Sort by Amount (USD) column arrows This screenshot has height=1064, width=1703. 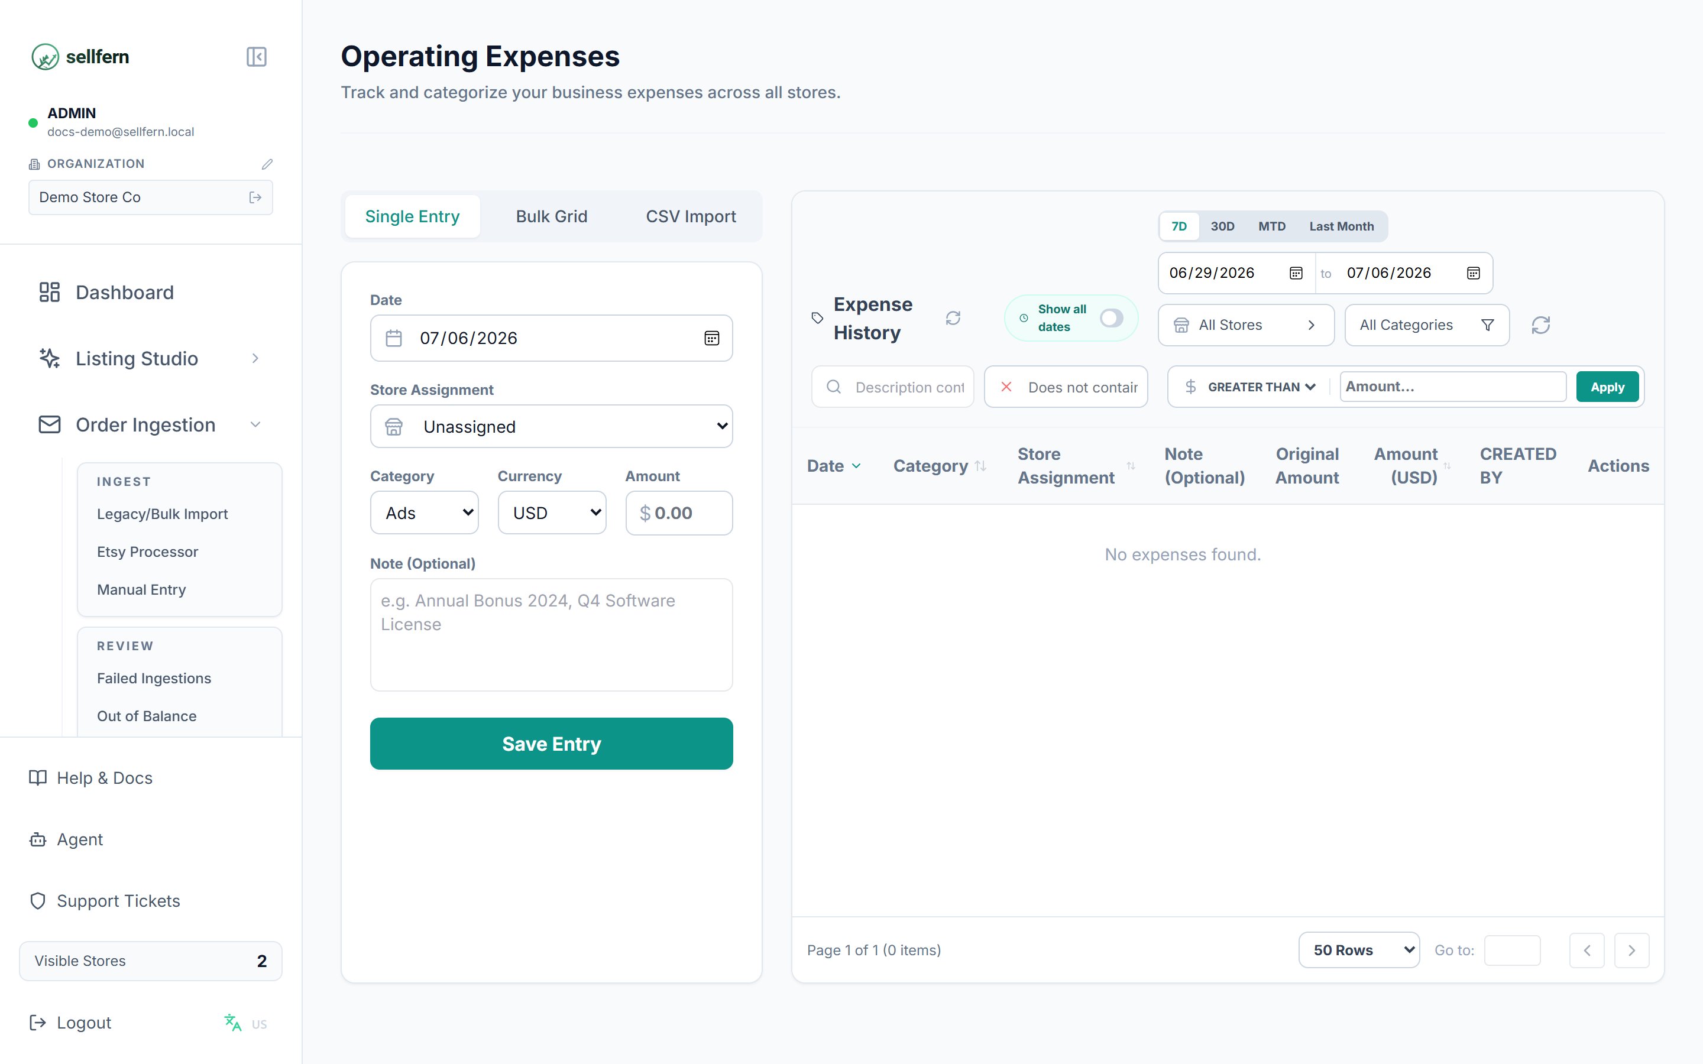pos(1447,466)
